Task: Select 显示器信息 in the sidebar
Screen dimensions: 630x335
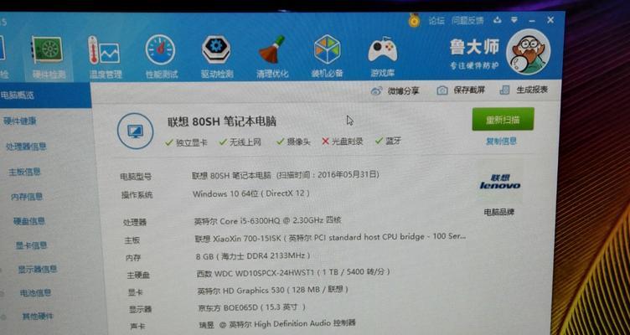Action: (x=38, y=269)
